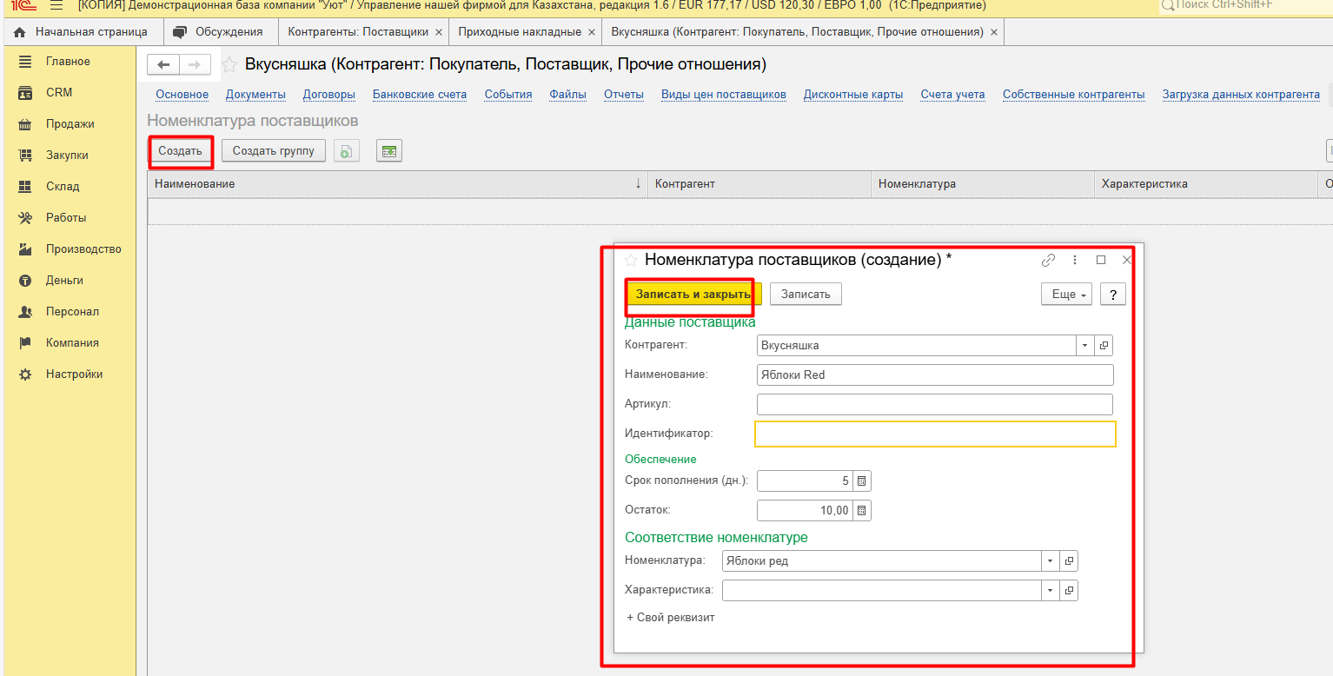Open the Банковские счета link
The image size is (1333, 676).
tap(419, 95)
